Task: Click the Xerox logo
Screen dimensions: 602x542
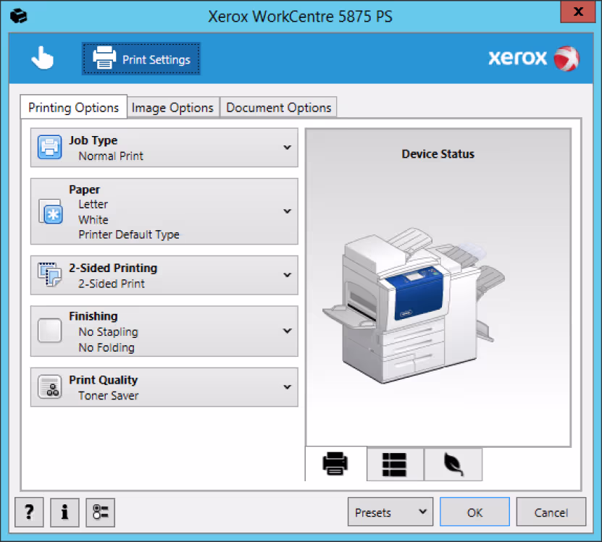Action: 534,59
